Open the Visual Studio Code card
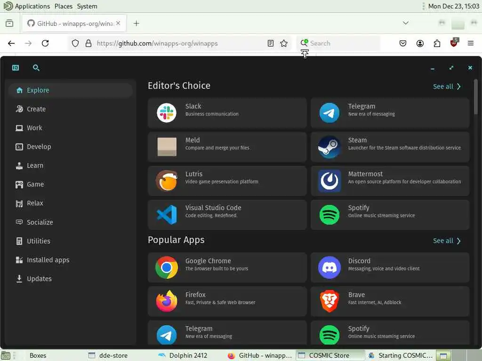 point(227,214)
